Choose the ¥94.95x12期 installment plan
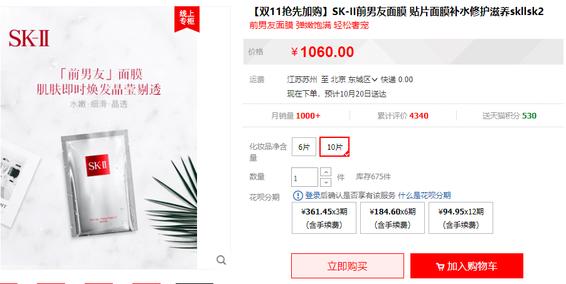566x284 pixels. pyautogui.click(x=461, y=218)
